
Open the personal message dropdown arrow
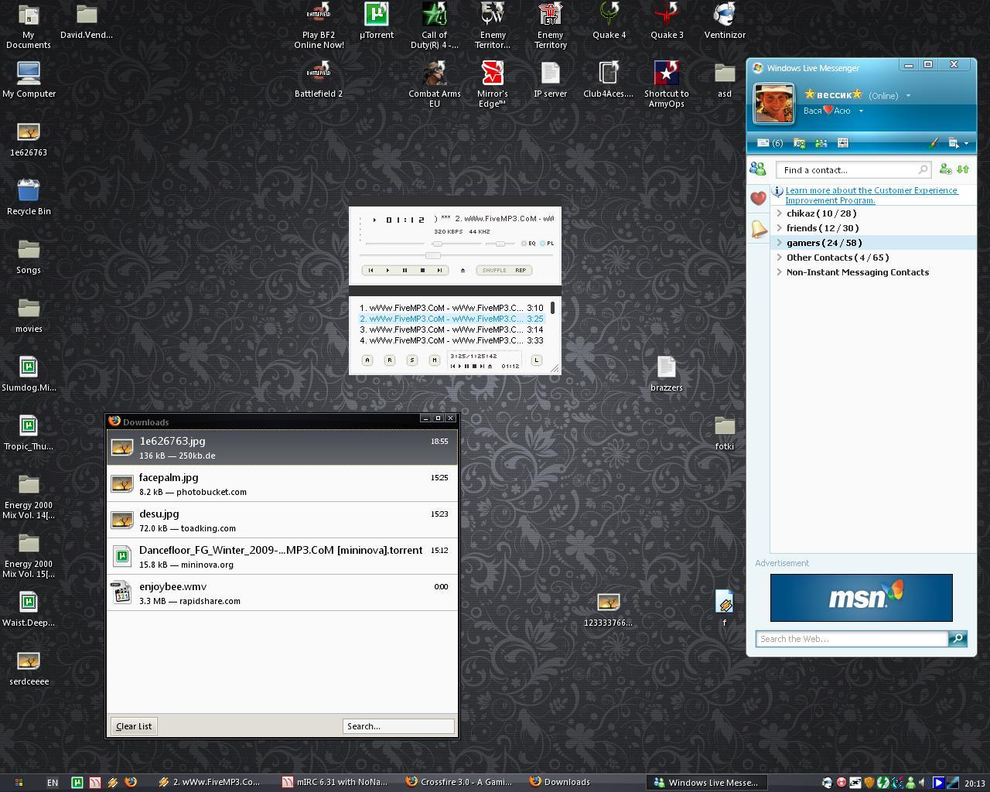861,111
